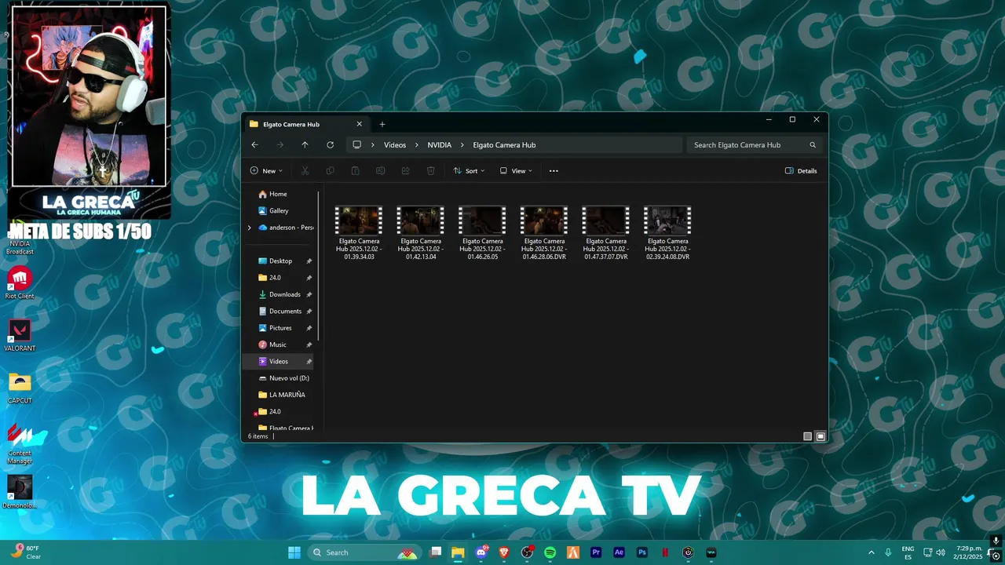Open VALORANT desktop shortcut
The height and width of the screenshot is (565, 1005).
pos(20,335)
